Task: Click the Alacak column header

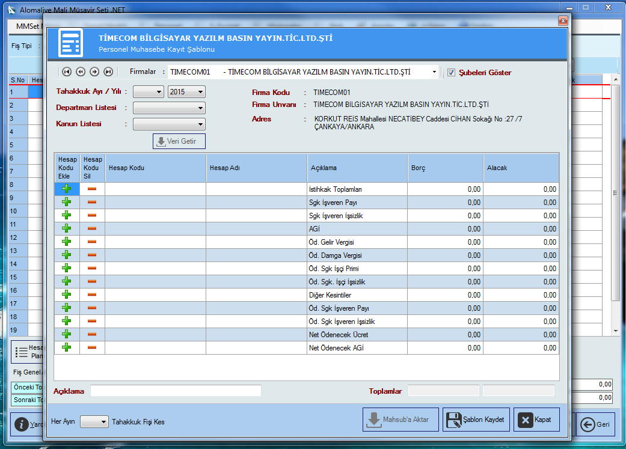Action: (x=521, y=168)
